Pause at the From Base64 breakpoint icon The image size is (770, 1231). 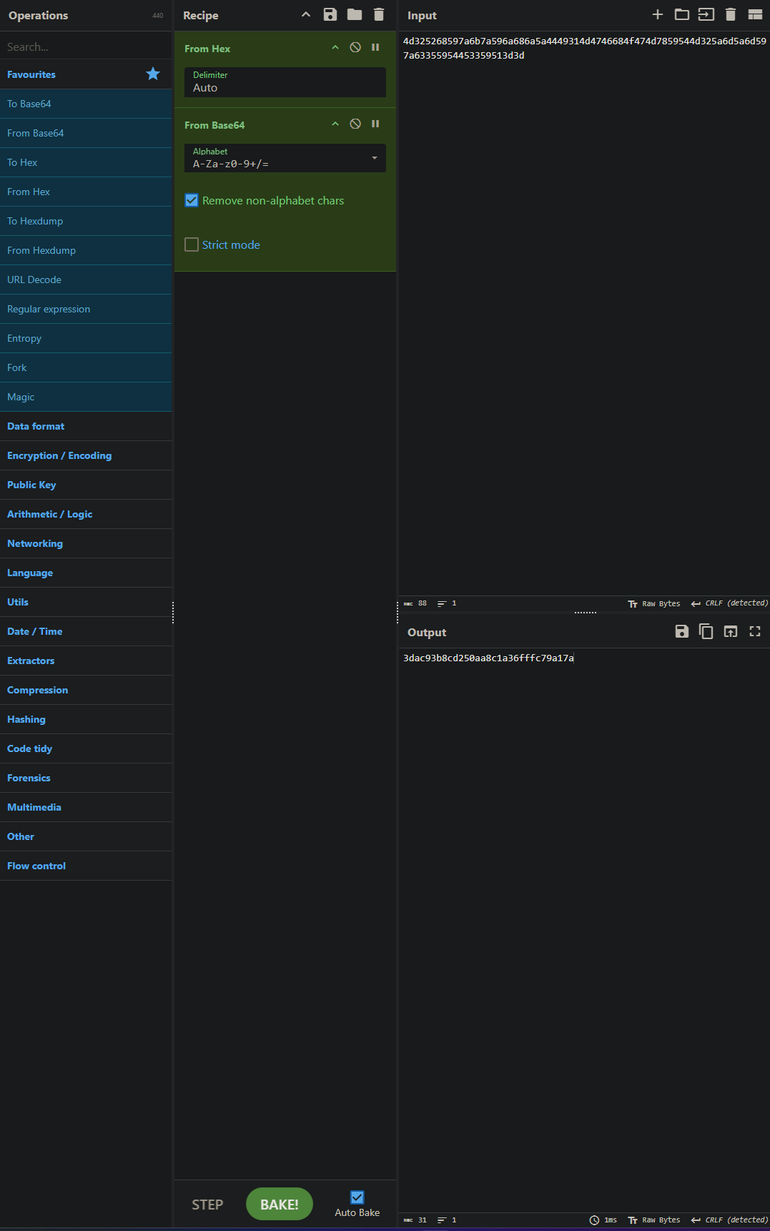(x=375, y=124)
